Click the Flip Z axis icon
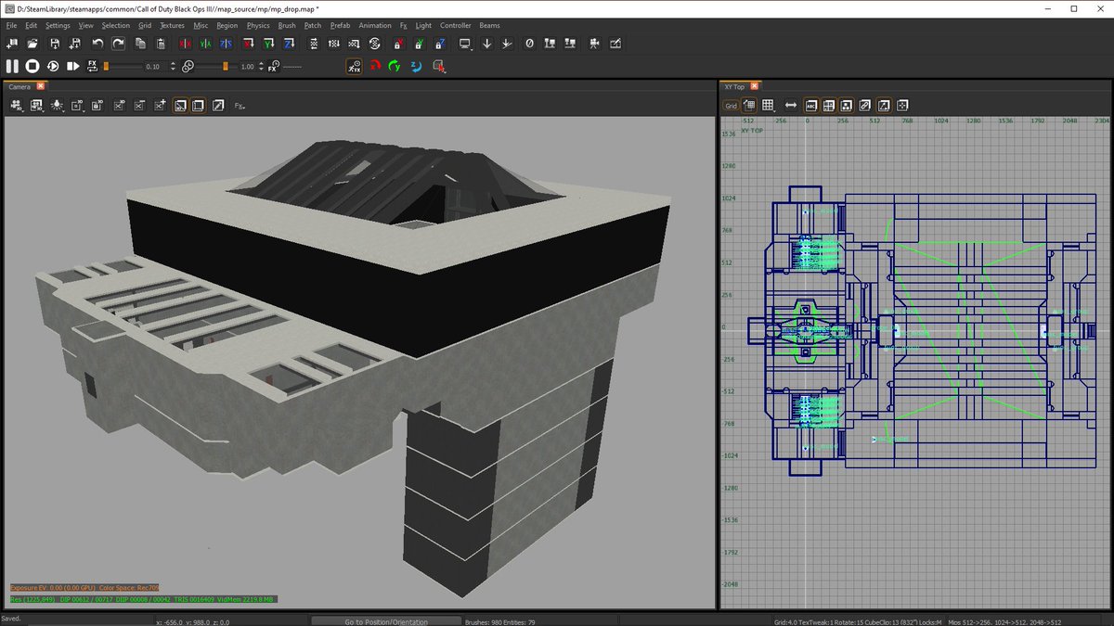Screen dimensions: 1114x626 226,44
